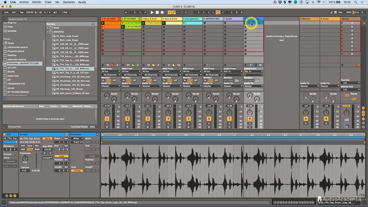Screen dimensions: 368x207
Task: Open the groove hot-swap icon in Clip box
Action: 16,154
